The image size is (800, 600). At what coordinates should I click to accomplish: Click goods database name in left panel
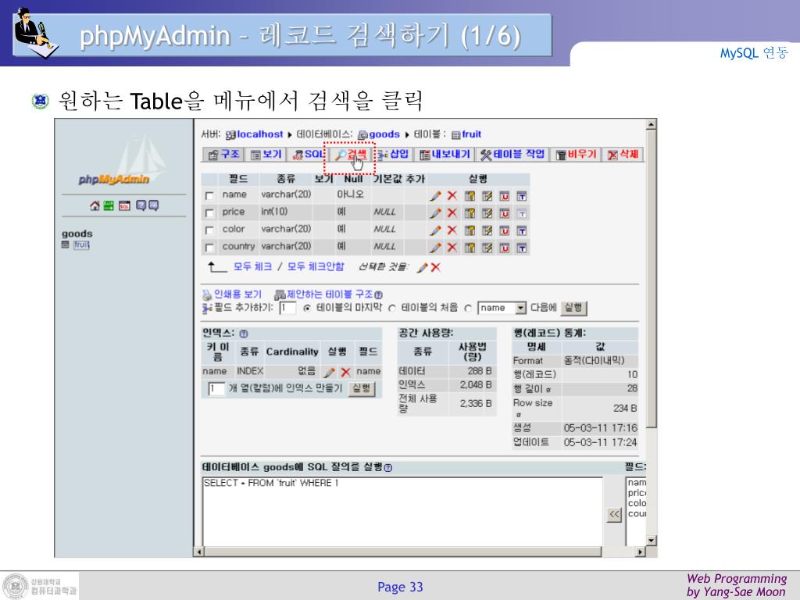point(77,234)
